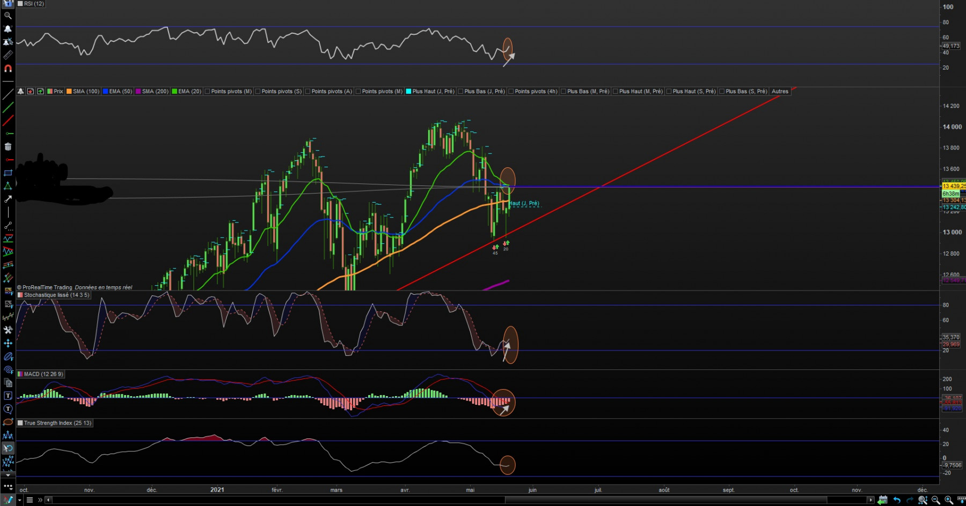Open the Stochastique lissé (14 3 5) label
Viewport: 966px width, 506px height.
[53, 295]
